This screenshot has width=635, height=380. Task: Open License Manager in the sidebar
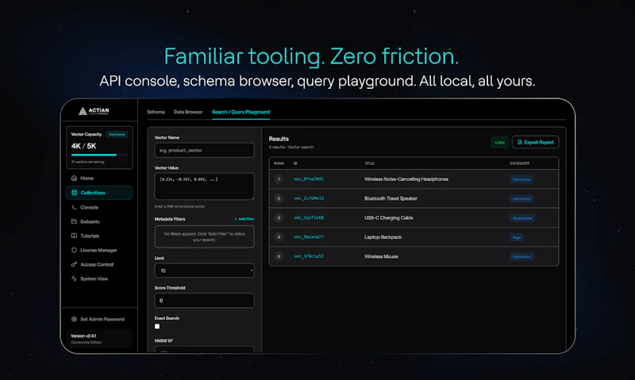point(100,250)
